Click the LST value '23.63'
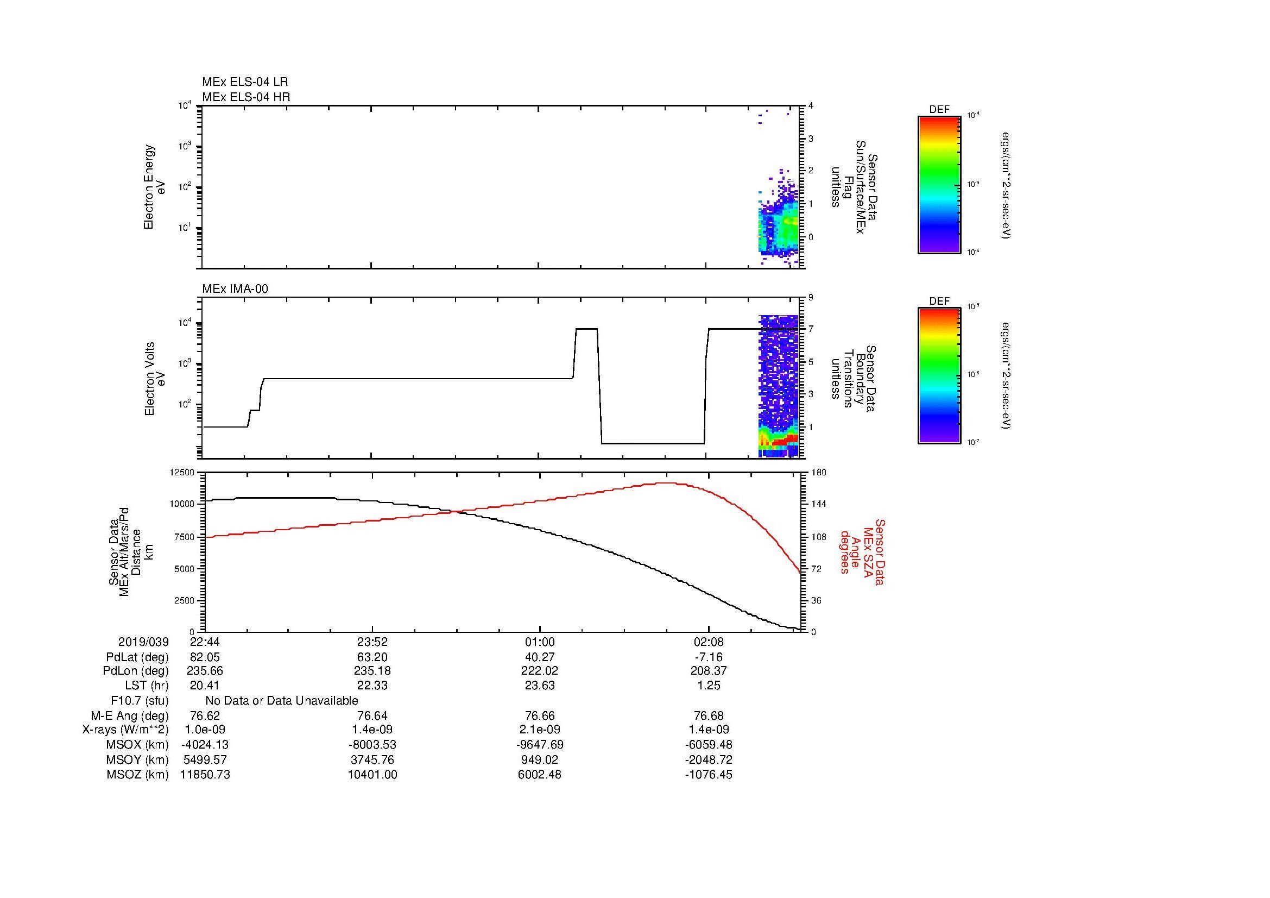1270x898 pixels. (x=539, y=686)
